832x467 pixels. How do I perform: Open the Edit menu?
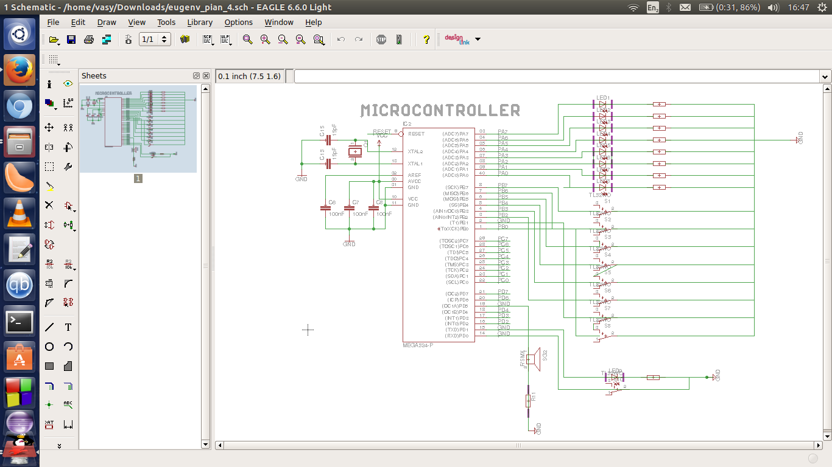[x=78, y=22]
